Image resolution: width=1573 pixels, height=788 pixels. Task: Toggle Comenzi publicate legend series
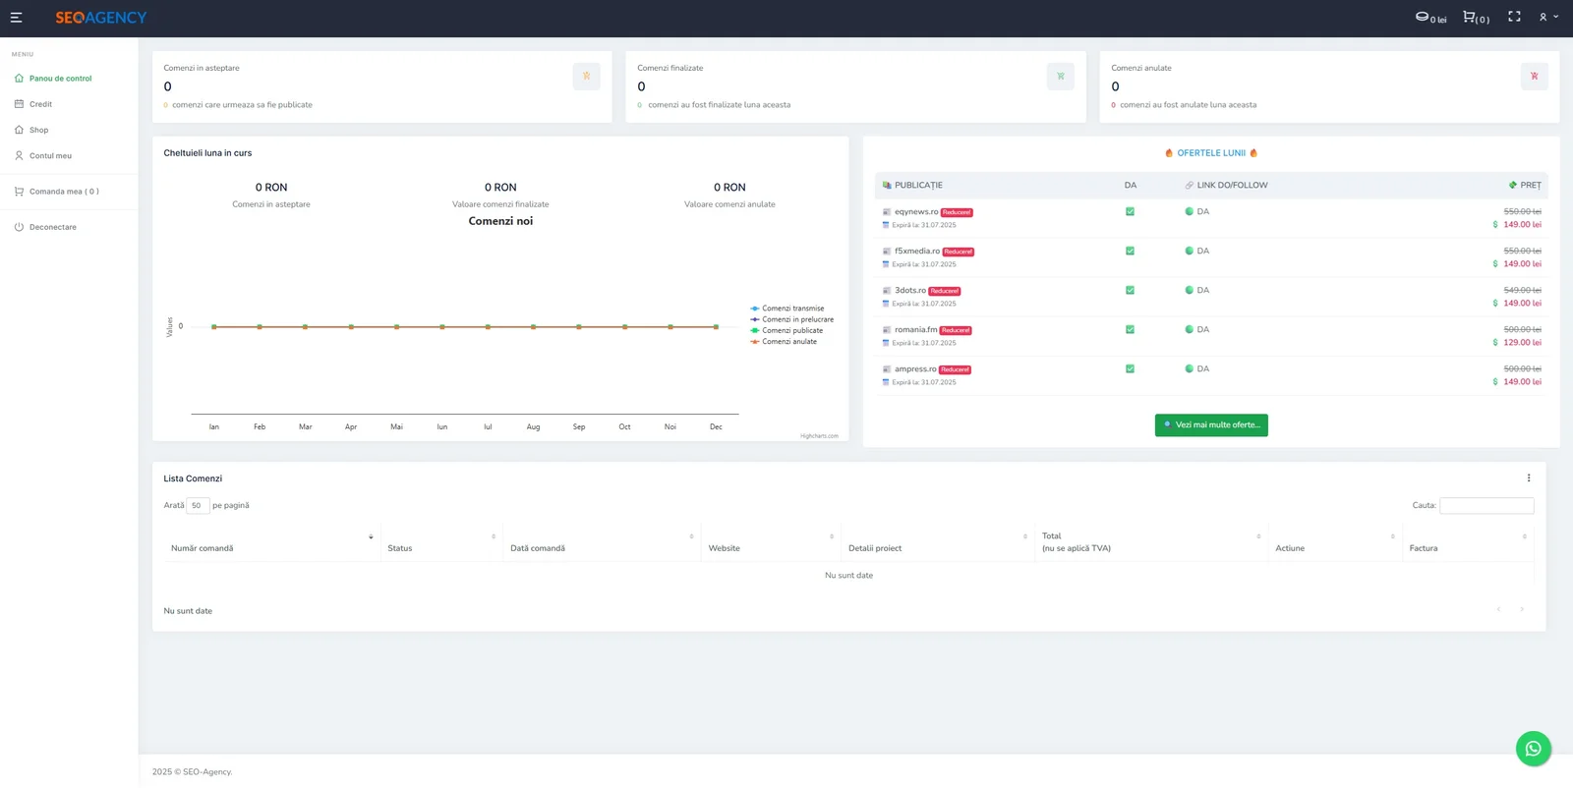[x=786, y=330]
